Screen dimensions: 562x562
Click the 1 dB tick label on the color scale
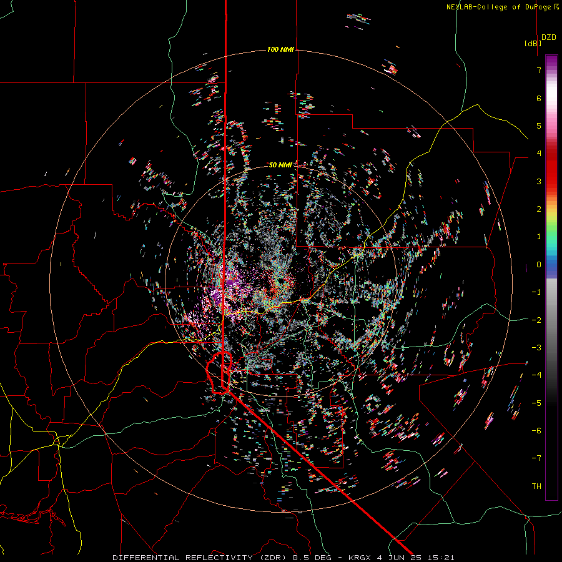pos(539,237)
